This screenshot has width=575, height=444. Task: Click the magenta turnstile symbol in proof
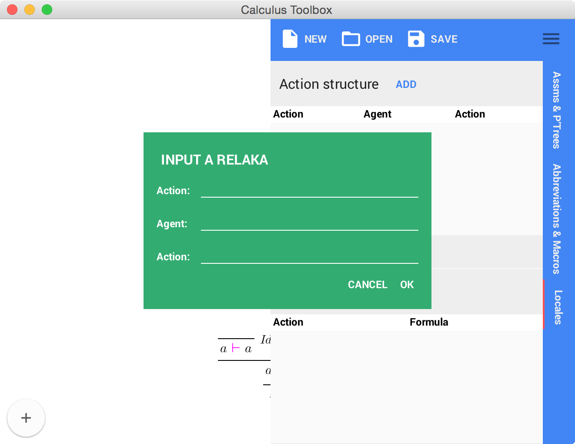point(236,348)
